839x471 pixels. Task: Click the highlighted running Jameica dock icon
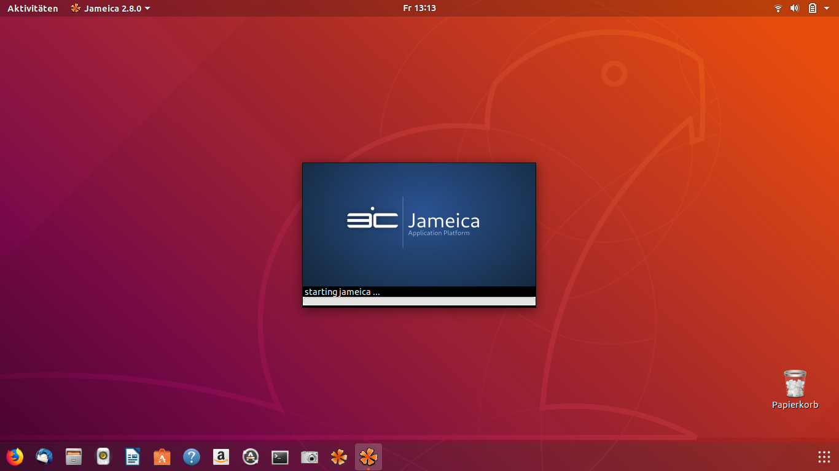coord(369,457)
